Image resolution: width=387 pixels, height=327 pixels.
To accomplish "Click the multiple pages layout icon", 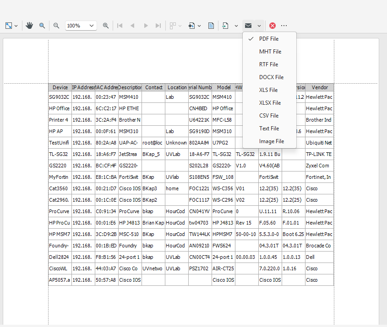I will [173, 26].
